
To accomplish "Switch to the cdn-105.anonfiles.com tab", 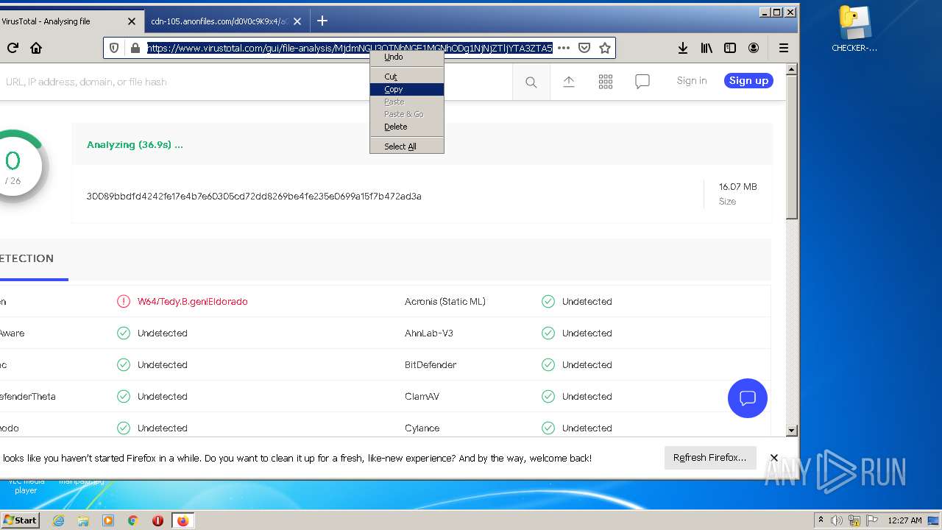I will 221,21.
